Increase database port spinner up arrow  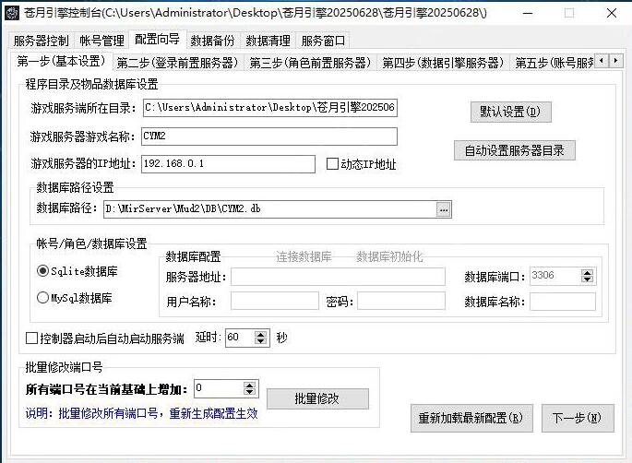(x=588, y=272)
